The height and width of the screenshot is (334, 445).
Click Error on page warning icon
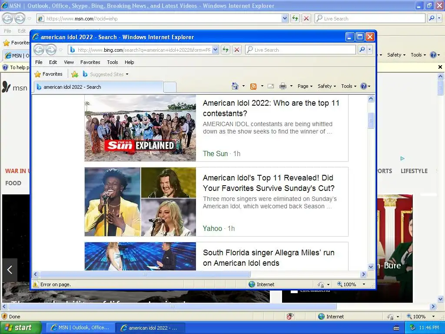tap(36, 284)
